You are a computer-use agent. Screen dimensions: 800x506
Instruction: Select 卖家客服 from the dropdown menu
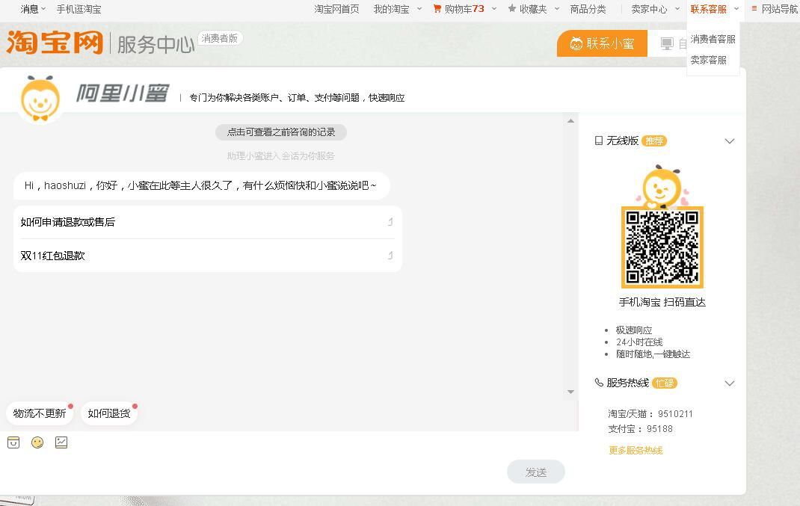pos(708,61)
